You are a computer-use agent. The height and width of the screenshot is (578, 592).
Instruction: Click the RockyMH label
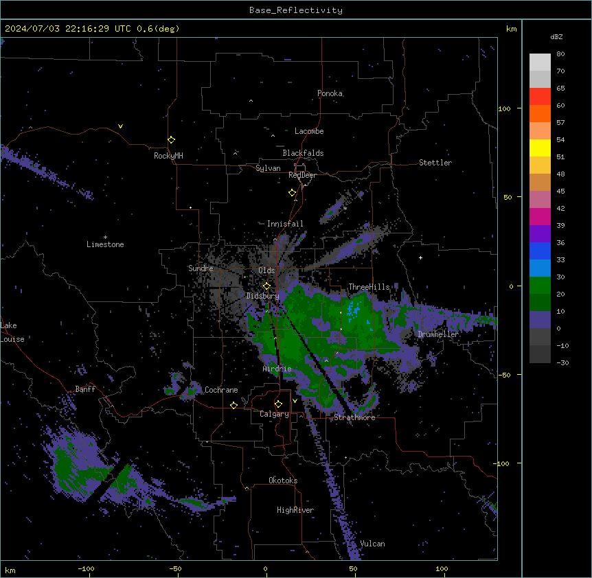[168, 156]
